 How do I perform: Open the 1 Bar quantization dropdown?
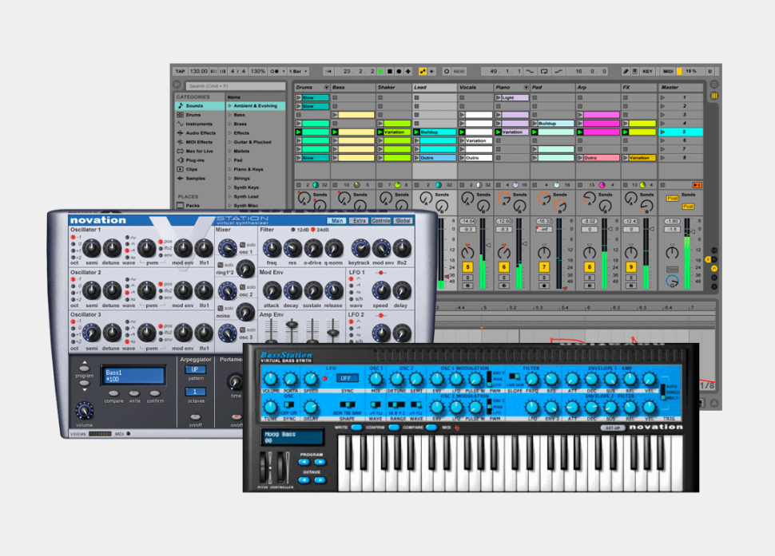click(x=299, y=71)
